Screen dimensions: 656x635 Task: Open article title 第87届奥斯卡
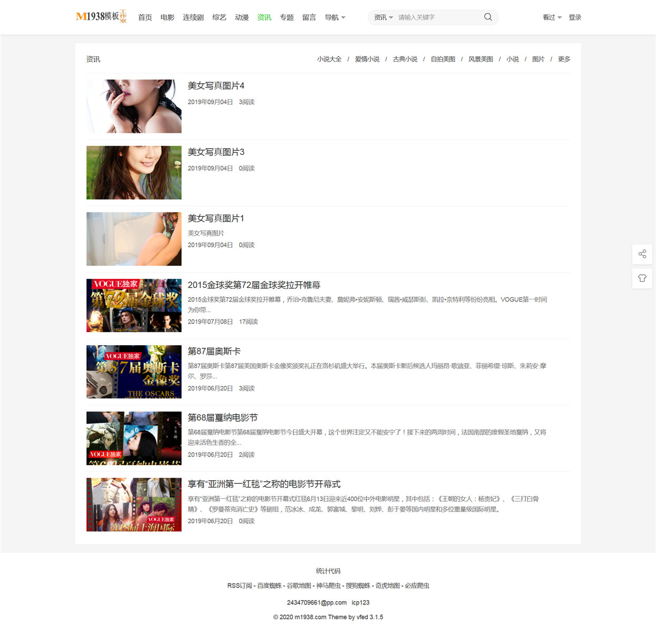214,351
